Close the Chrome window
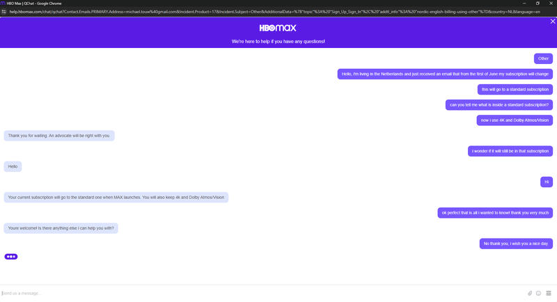This screenshot has width=557, height=302. pyautogui.click(x=551, y=3)
